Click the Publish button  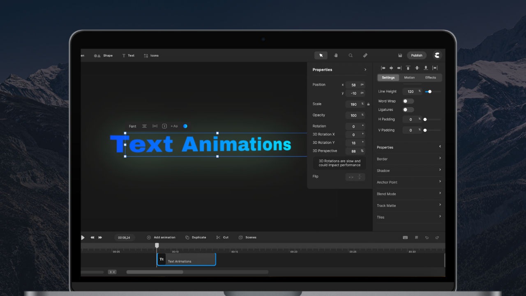[417, 55]
